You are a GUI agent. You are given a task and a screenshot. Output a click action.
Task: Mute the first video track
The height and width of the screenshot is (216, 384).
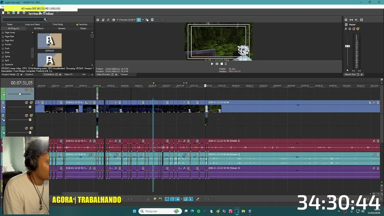pyautogui.click(x=26, y=90)
